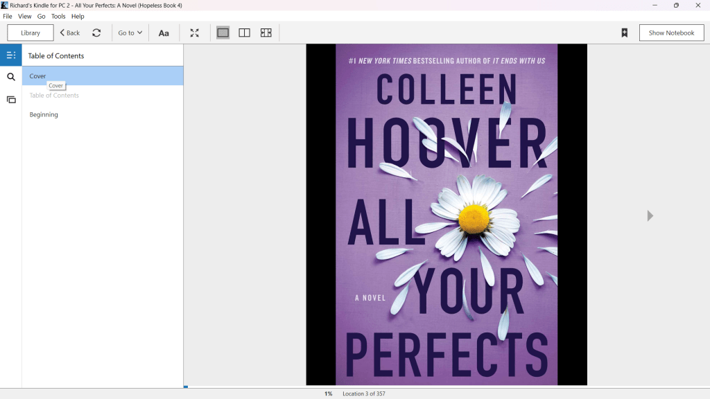
Task: Click the sync refresh icon
Action: coord(96,33)
